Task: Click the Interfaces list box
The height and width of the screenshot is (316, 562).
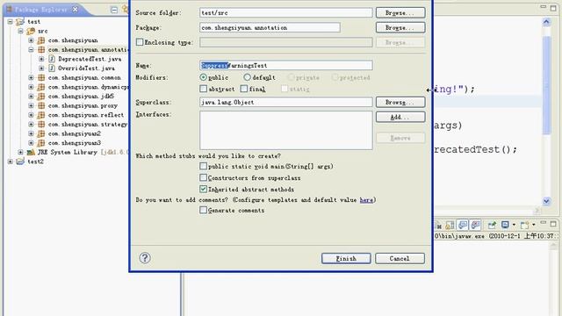Action: tap(285, 130)
